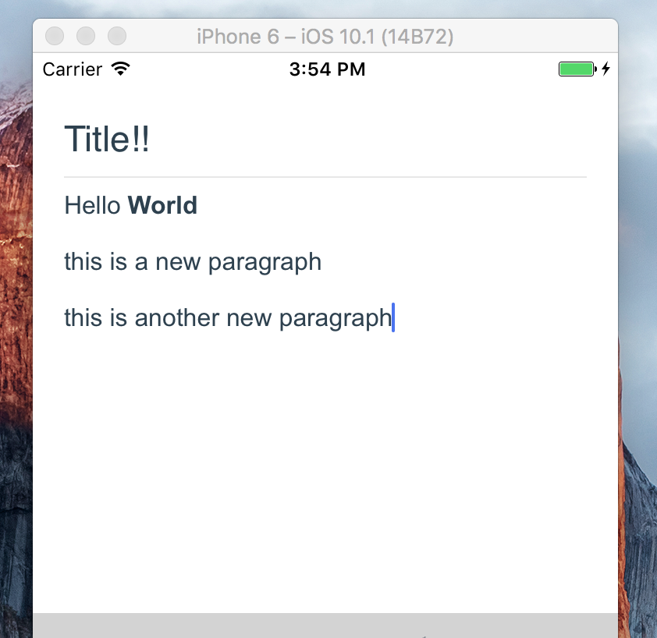The width and height of the screenshot is (657, 638).
Task: Click the green battery indicator icon
Action: tap(575, 69)
